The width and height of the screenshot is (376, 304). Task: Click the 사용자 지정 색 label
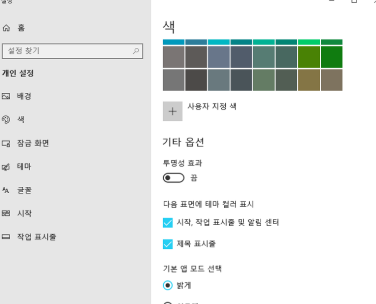pyautogui.click(x=212, y=106)
